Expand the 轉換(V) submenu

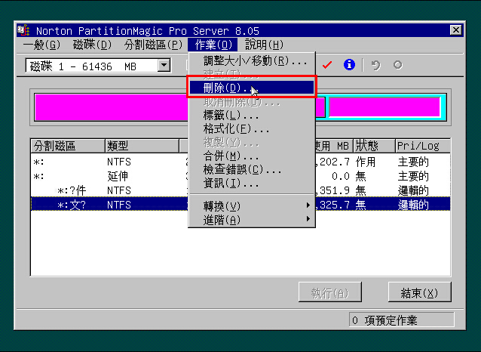[252, 206]
